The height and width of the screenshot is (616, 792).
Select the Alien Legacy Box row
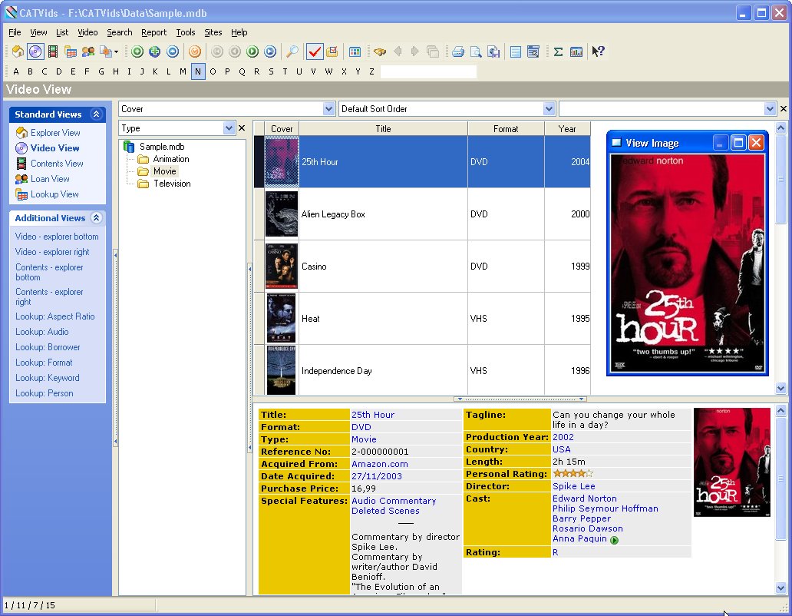[x=422, y=214]
